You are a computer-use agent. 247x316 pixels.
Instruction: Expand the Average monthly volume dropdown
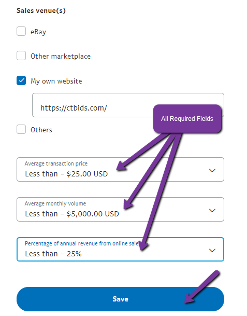[x=120, y=210]
